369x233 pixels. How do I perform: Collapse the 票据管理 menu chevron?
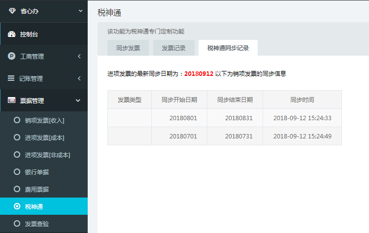[x=78, y=100]
